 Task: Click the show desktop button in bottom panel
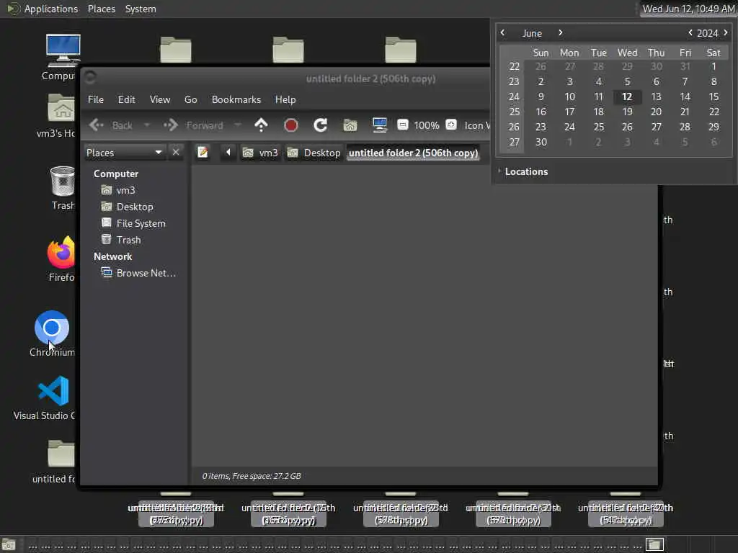click(9, 544)
